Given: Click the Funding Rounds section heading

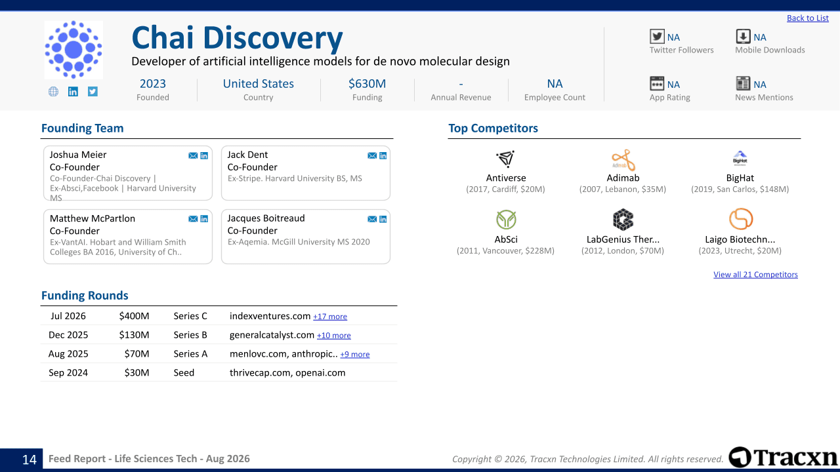Looking at the screenshot, I should coord(85,296).
